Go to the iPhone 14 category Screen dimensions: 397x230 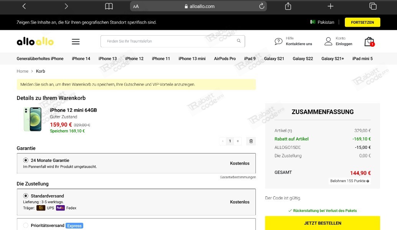(81, 59)
